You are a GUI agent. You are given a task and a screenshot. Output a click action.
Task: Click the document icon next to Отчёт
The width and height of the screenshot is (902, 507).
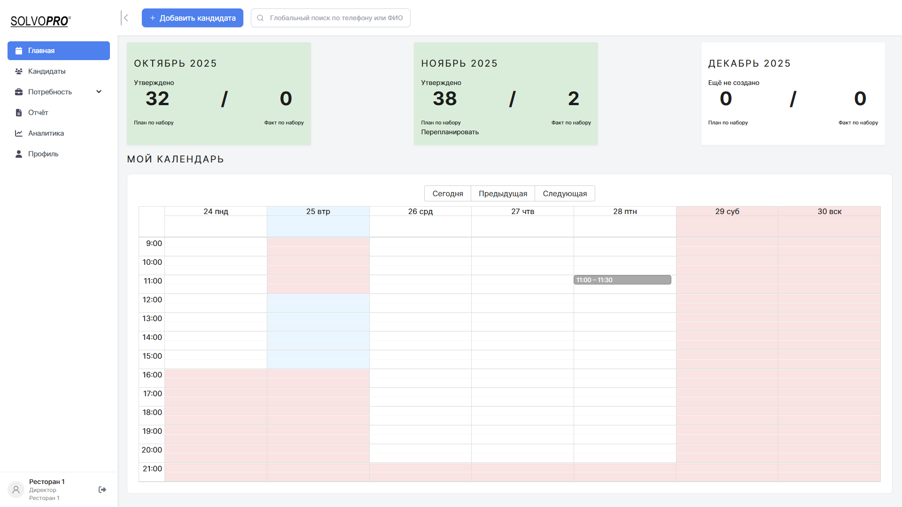click(19, 113)
